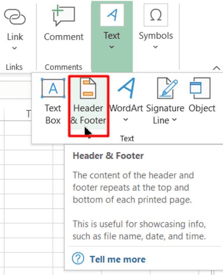Image resolution: width=223 pixels, height=275 pixels.
Task: Click the Signature Line pen icon
Action: click(165, 88)
